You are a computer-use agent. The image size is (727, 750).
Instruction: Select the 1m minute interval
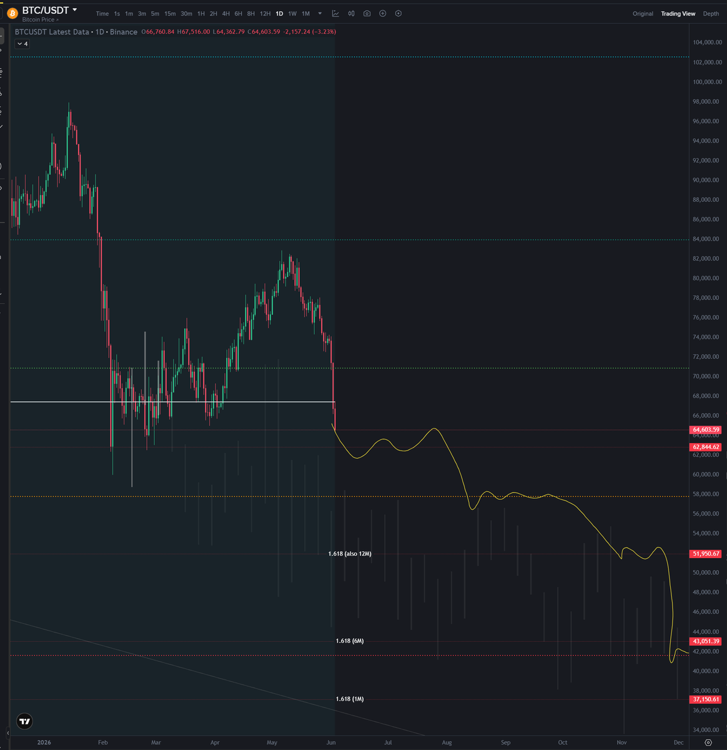point(129,14)
